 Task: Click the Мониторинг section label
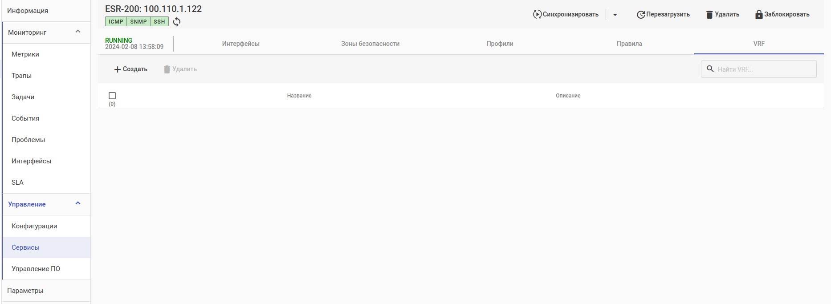[x=27, y=32]
